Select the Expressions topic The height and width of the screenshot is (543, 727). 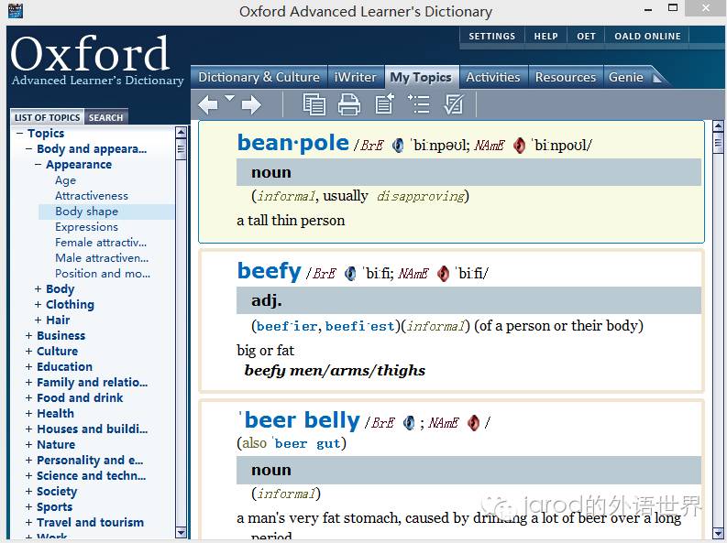point(86,227)
